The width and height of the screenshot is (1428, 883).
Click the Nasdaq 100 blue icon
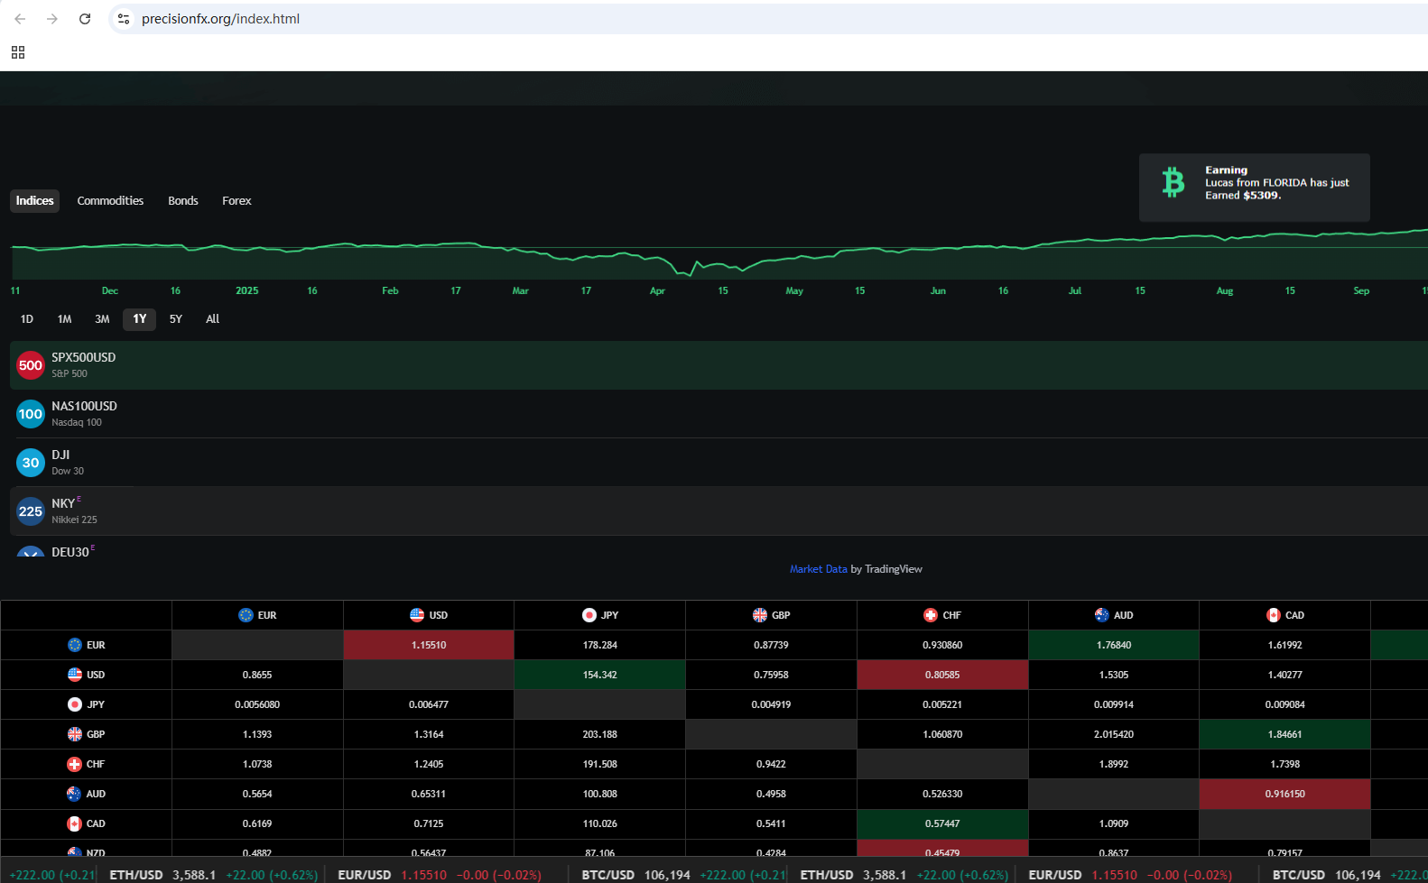pos(31,414)
